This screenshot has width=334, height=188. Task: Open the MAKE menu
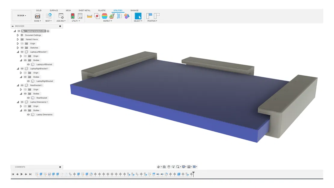coord(38,21)
